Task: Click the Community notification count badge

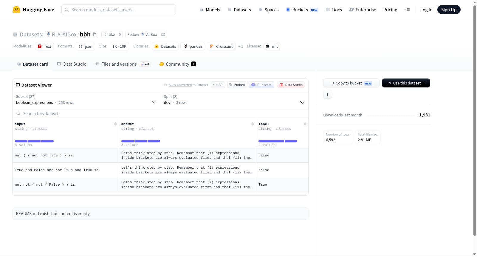Action: 193,64
